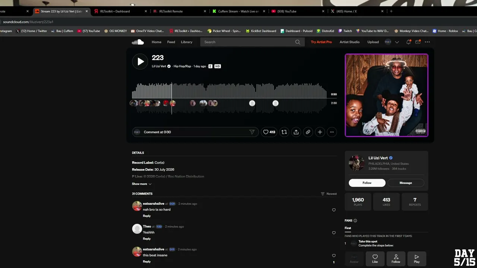This screenshot has height=268, width=477.
Task: Like the "nah bro ts so hard" comment
Action: click(x=334, y=210)
